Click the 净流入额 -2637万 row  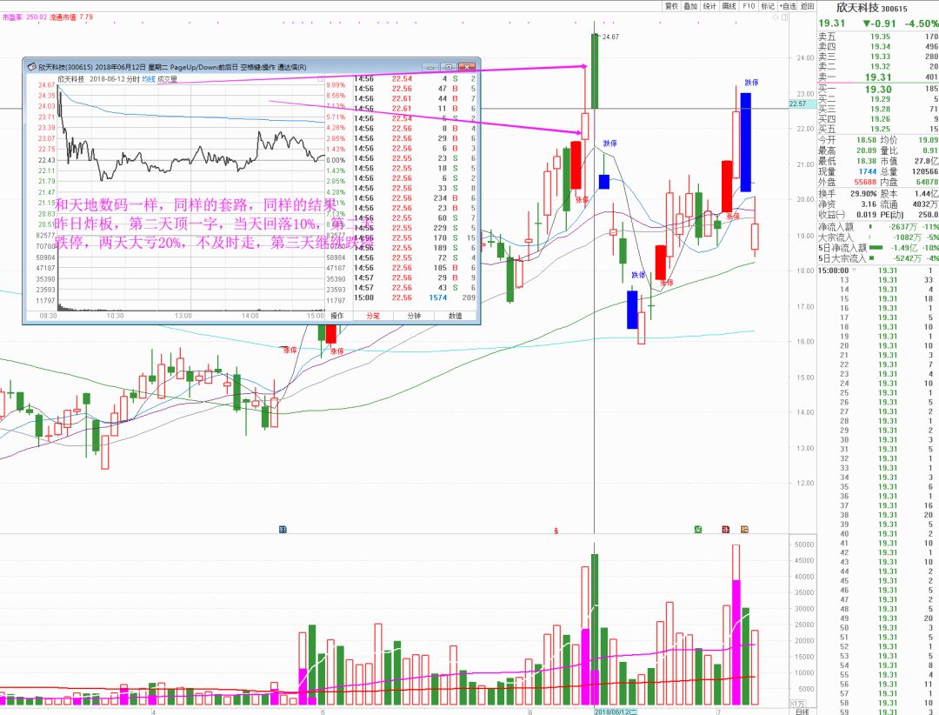coord(878,227)
